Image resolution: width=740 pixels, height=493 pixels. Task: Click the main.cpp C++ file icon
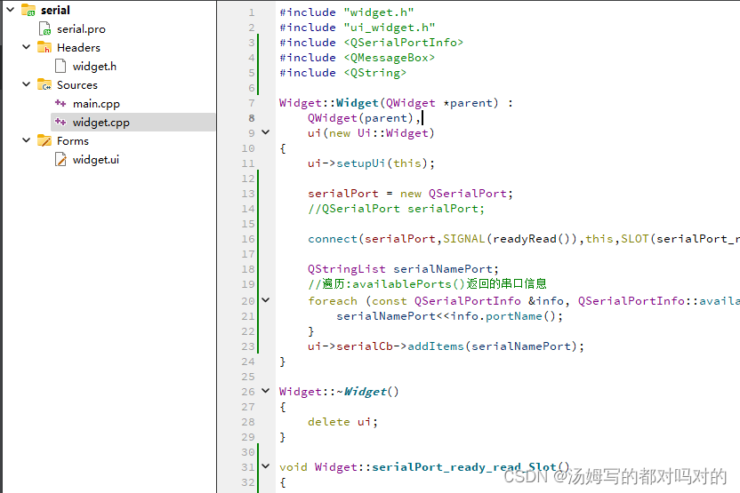click(60, 103)
